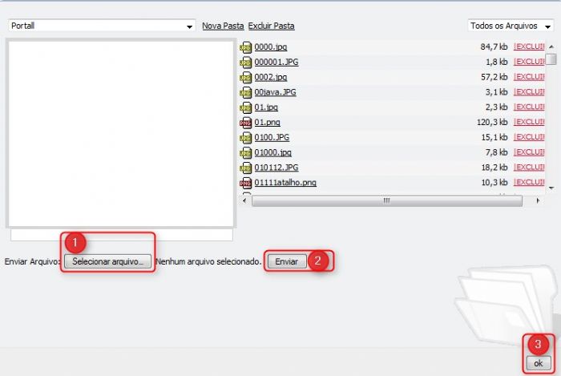Viewport: 561px width, 376px height.
Task: Click the JPG icon beside 0000.jpg
Action: coord(245,47)
